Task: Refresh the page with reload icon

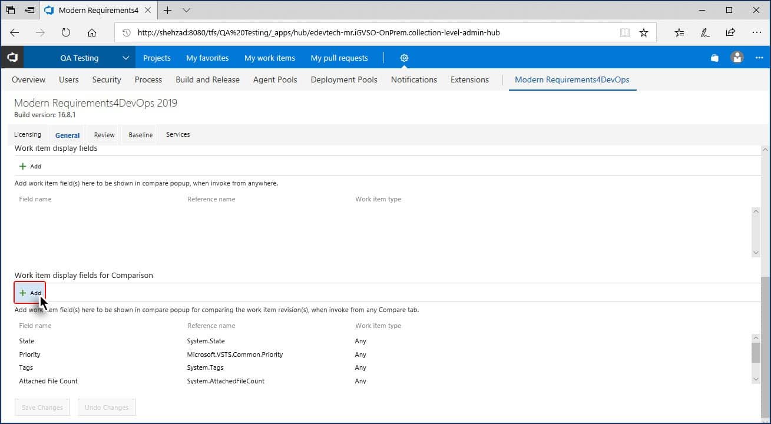Action: (66, 33)
